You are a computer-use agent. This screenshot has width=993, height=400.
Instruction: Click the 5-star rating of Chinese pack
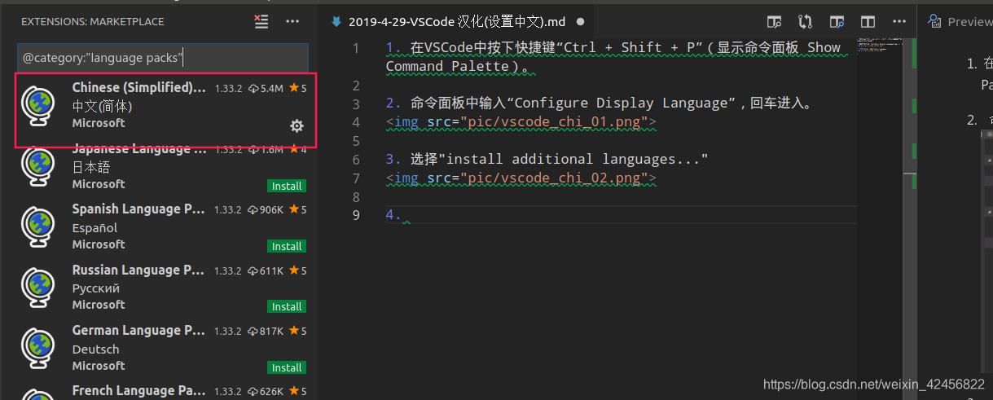click(298, 88)
